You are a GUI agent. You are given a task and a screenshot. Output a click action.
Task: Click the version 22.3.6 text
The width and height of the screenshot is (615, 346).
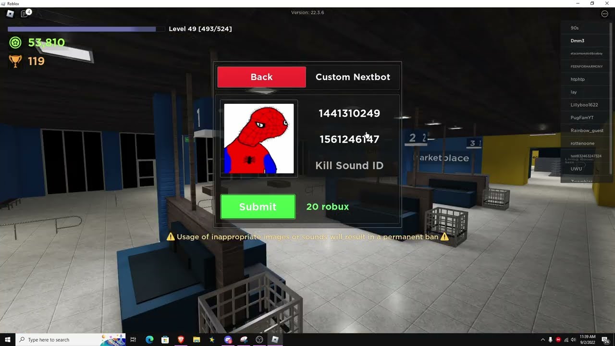307,12
